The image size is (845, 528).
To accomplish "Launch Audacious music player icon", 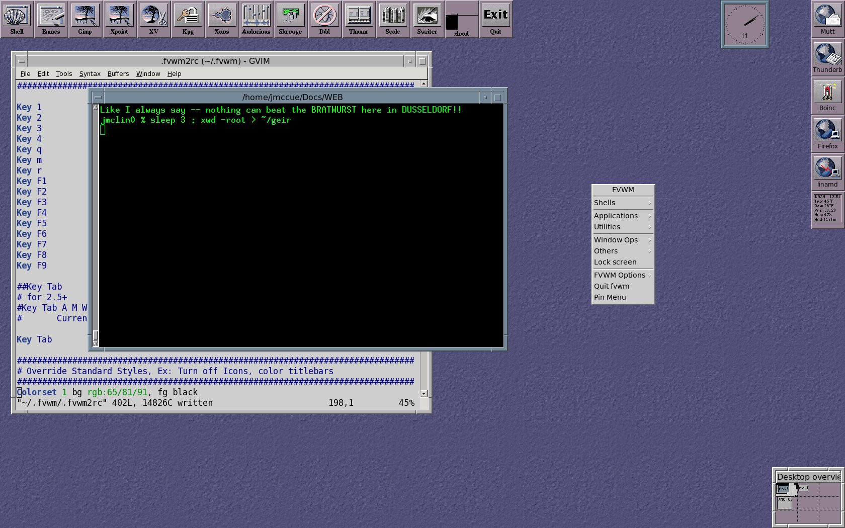I will [x=257, y=19].
